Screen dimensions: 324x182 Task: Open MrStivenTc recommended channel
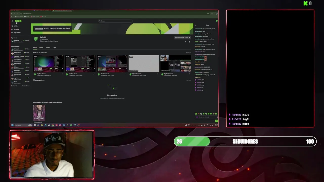(x=20, y=53)
